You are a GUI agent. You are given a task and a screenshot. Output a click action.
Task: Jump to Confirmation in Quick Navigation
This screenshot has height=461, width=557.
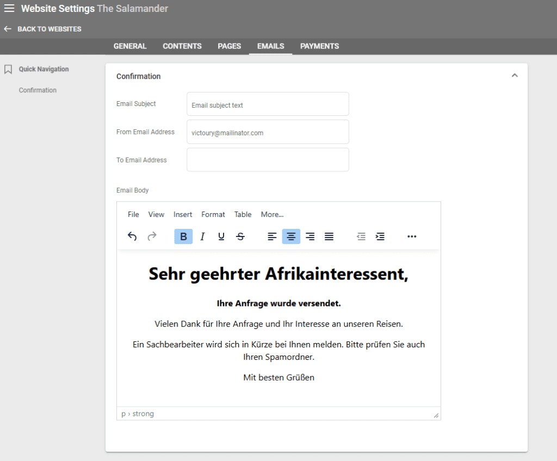coord(38,90)
